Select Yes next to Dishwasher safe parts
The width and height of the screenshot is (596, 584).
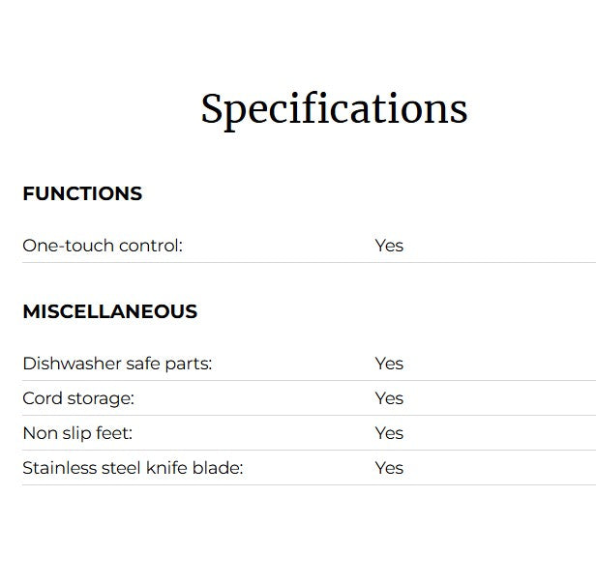(389, 364)
